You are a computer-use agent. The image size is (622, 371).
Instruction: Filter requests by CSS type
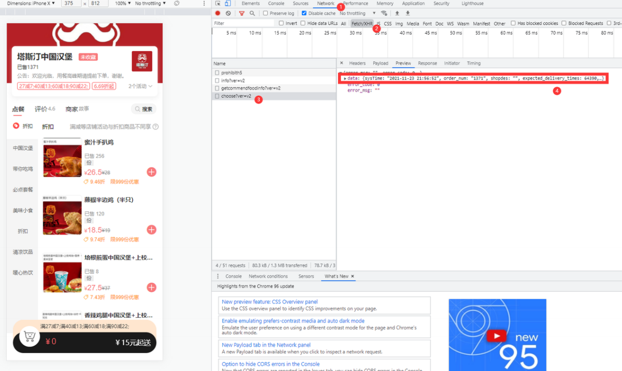[388, 23]
